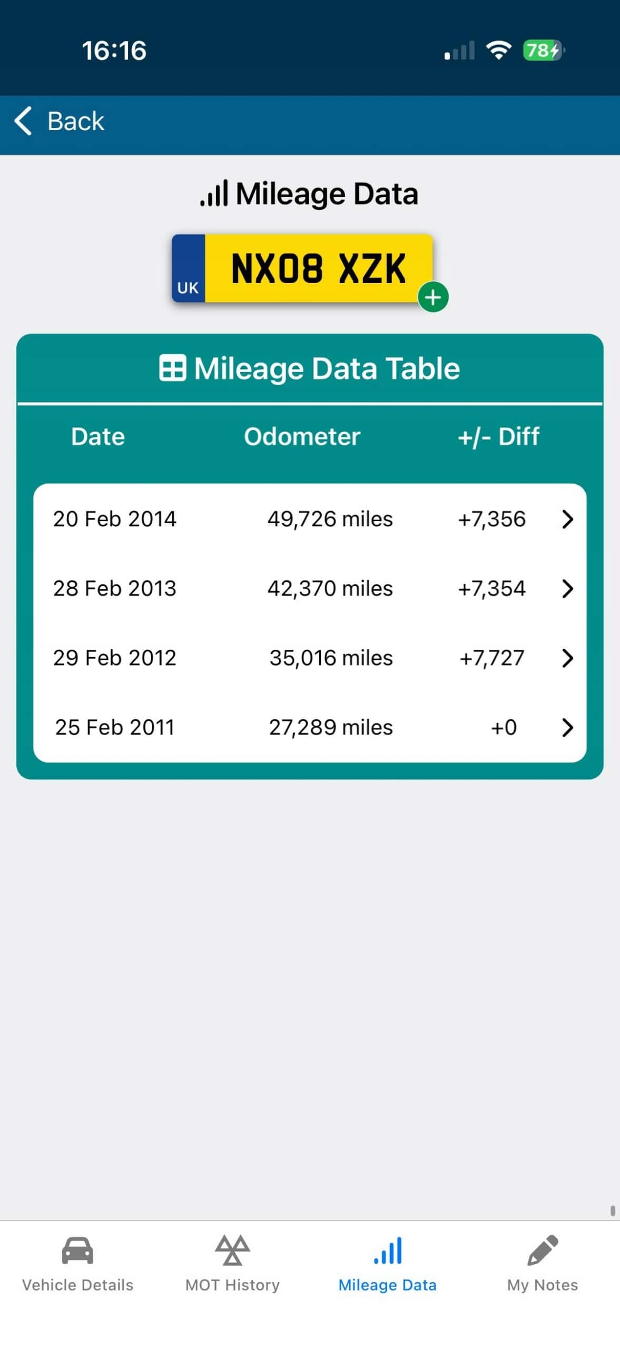Tap the back arrow chevron icon
The width and height of the screenshot is (620, 1349).
pos(23,121)
